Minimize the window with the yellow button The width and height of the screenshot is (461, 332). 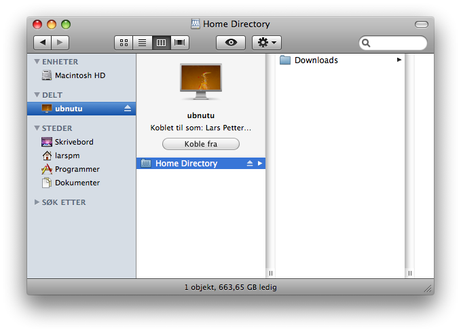click(x=52, y=24)
